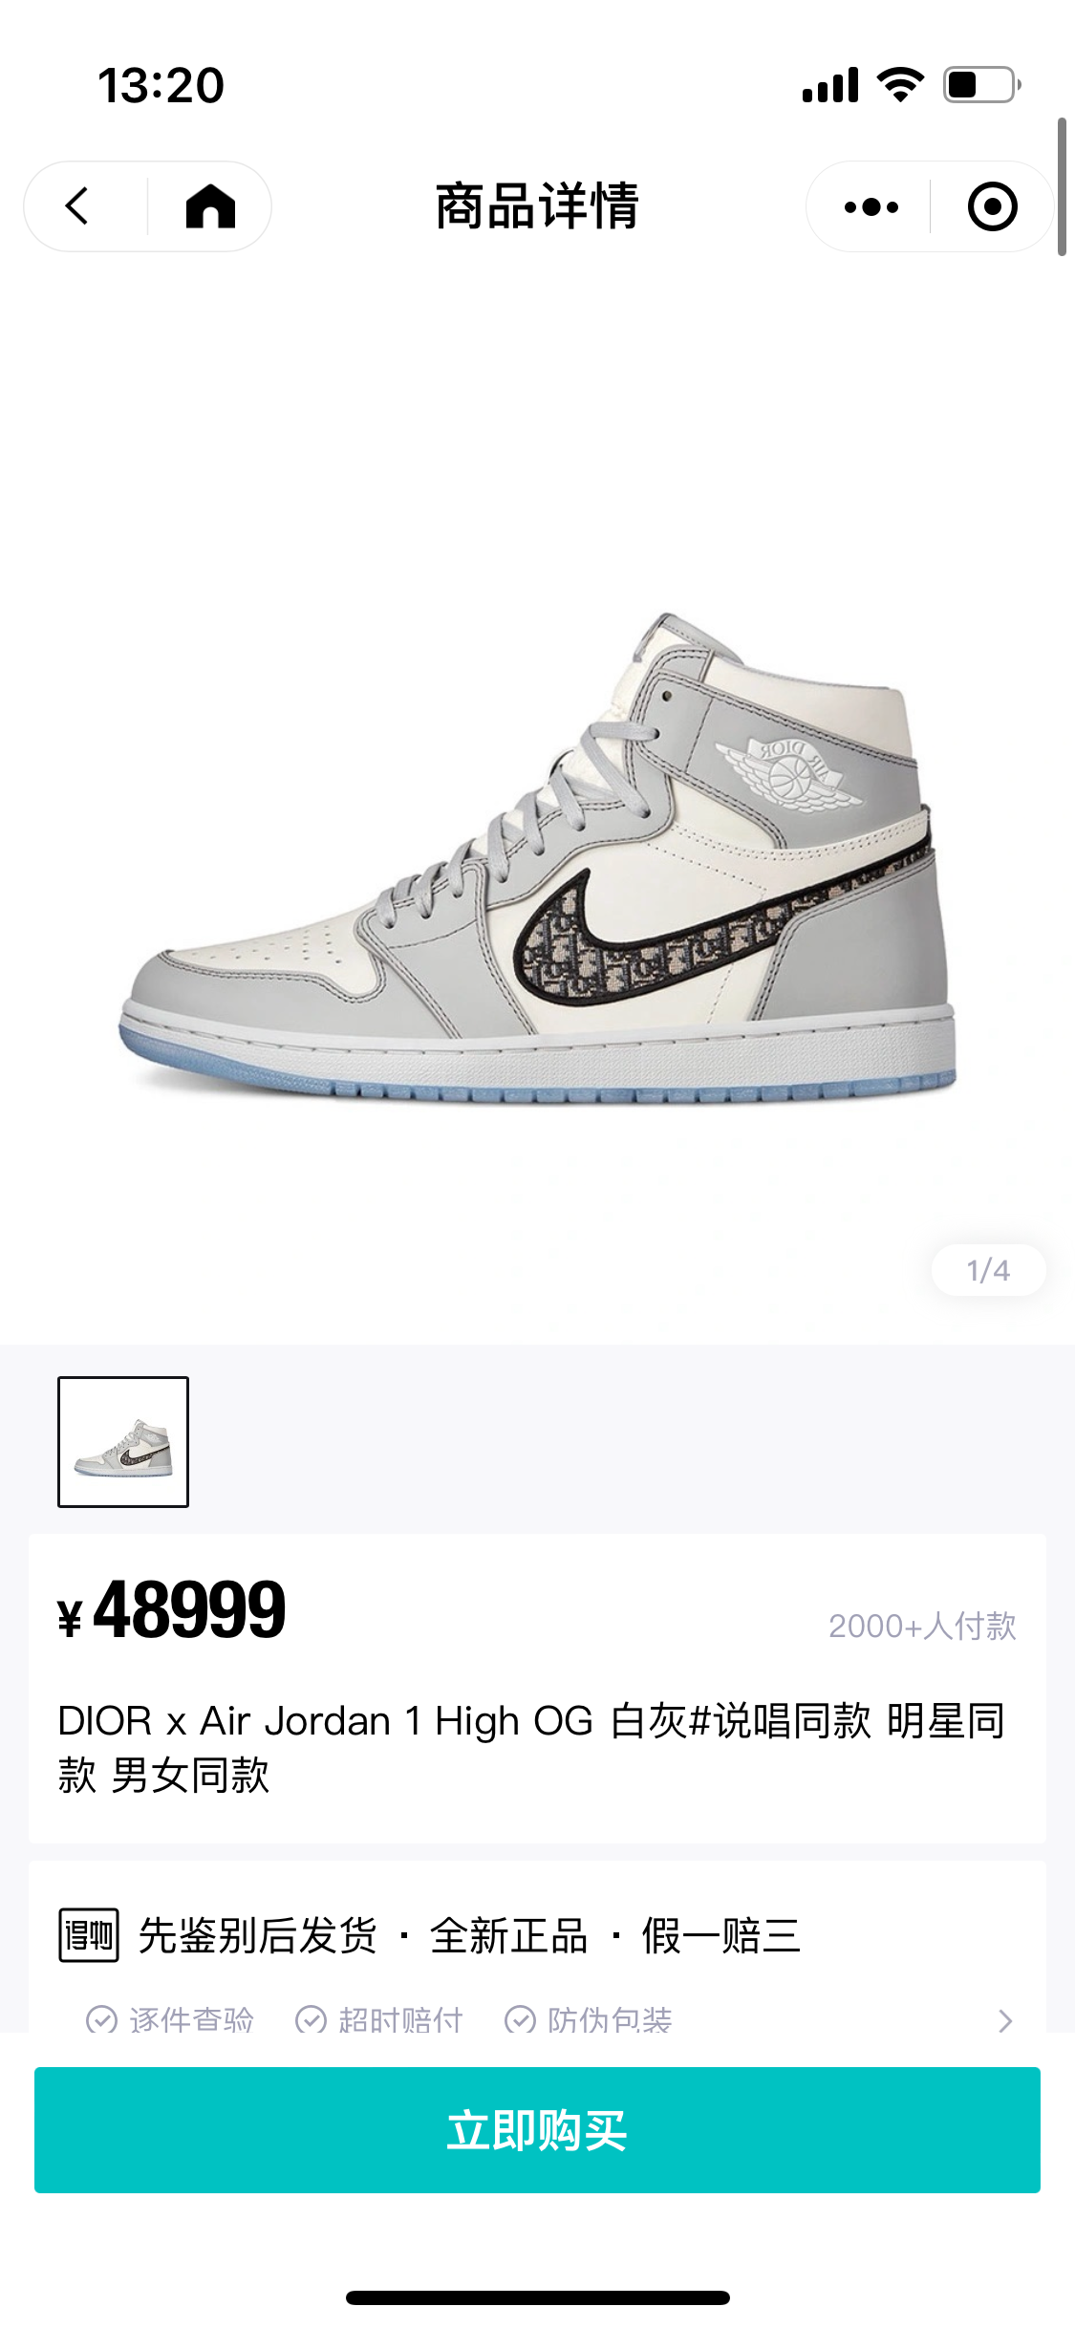Open the product title DIOR x Air Jordan 1
1075x2328 pixels.
[531, 1748]
